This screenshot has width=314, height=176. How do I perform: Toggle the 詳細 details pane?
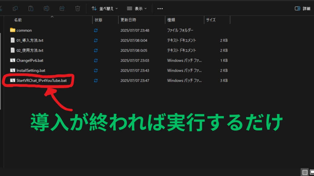click(302, 8)
